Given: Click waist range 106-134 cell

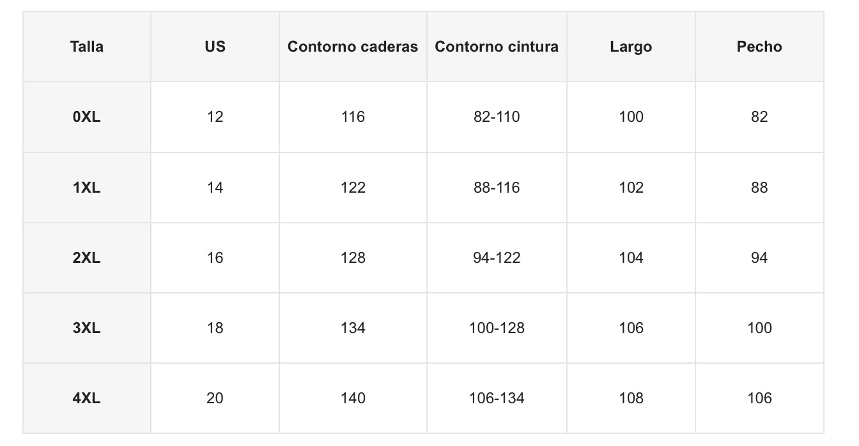Looking at the screenshot, I should (x=497, y=398).
